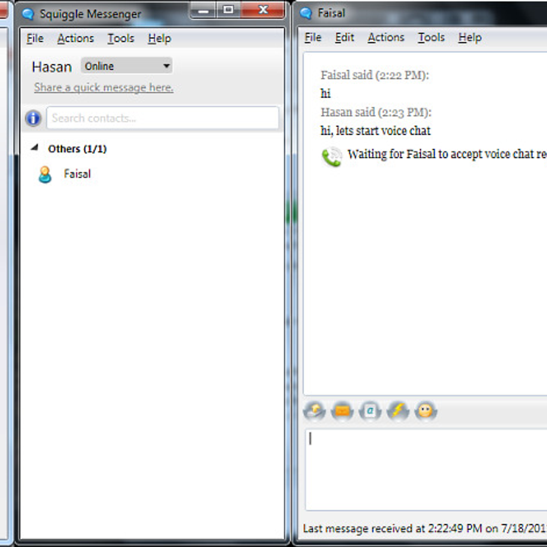Click 'Faisal said (2:22 PM):' header
The image size is (547, 547).
375,75
